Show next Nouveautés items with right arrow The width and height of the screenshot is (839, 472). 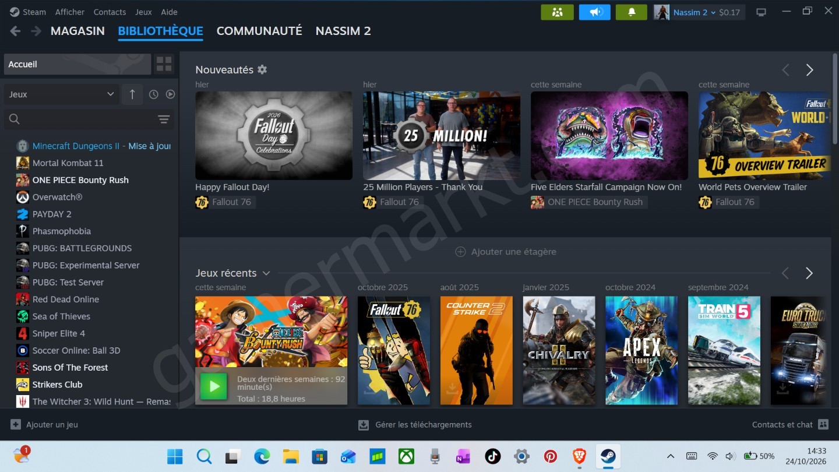809,70
